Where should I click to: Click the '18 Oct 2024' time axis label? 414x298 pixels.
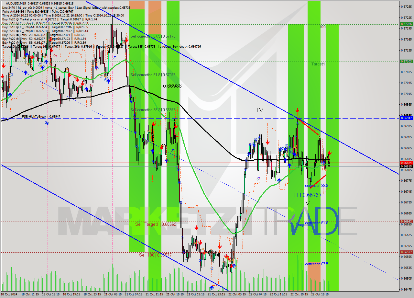tap(8, 294)
